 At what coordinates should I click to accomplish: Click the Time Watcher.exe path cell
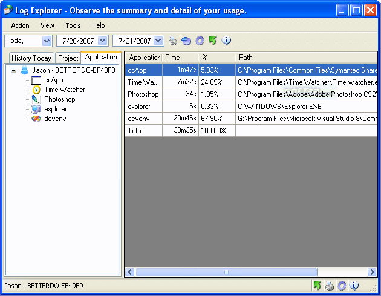point(307,82)
